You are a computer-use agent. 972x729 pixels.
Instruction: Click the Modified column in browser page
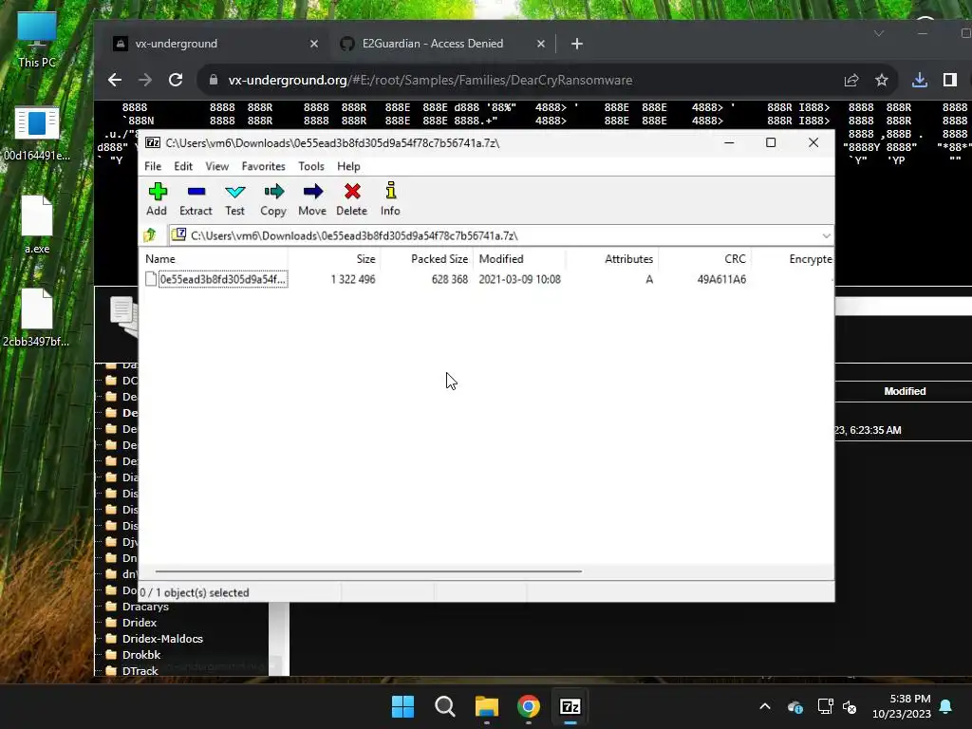click(x=905, y=391)
